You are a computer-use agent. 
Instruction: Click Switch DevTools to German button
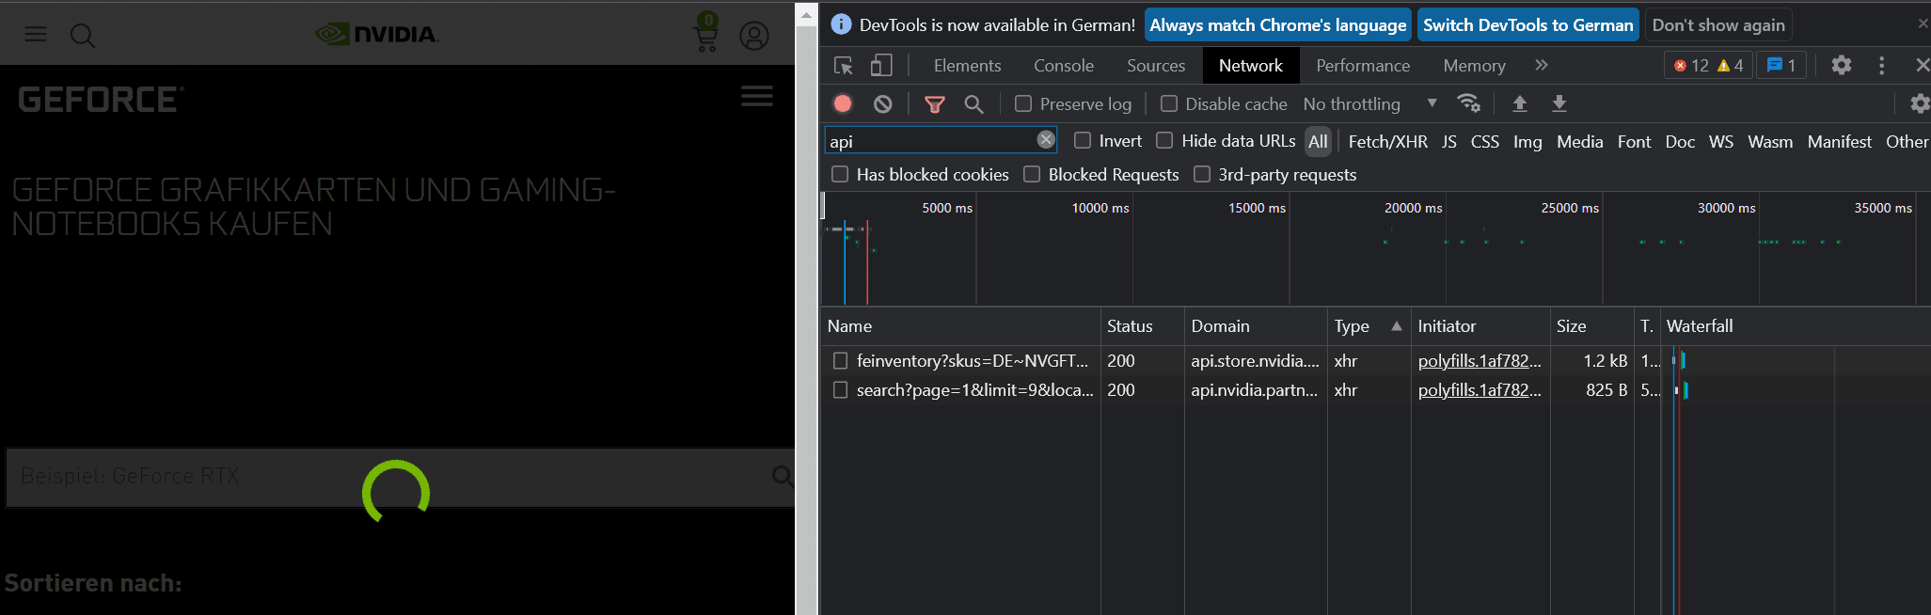[x=1528, y=25]
